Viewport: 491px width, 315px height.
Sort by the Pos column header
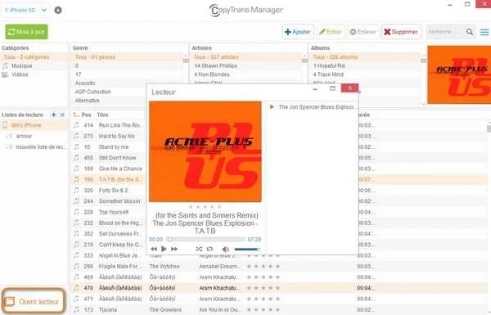(x=87, y=115)
